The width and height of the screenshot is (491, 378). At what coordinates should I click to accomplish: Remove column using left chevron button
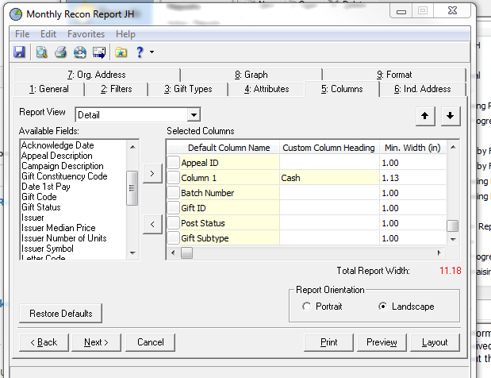click(152, 224)
